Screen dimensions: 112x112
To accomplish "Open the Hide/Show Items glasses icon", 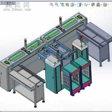I will tap(86, 4).
